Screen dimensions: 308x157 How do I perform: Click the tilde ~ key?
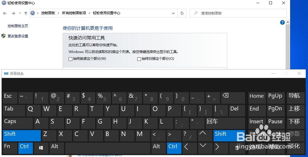pyautogui.click(x=26, y=98)
